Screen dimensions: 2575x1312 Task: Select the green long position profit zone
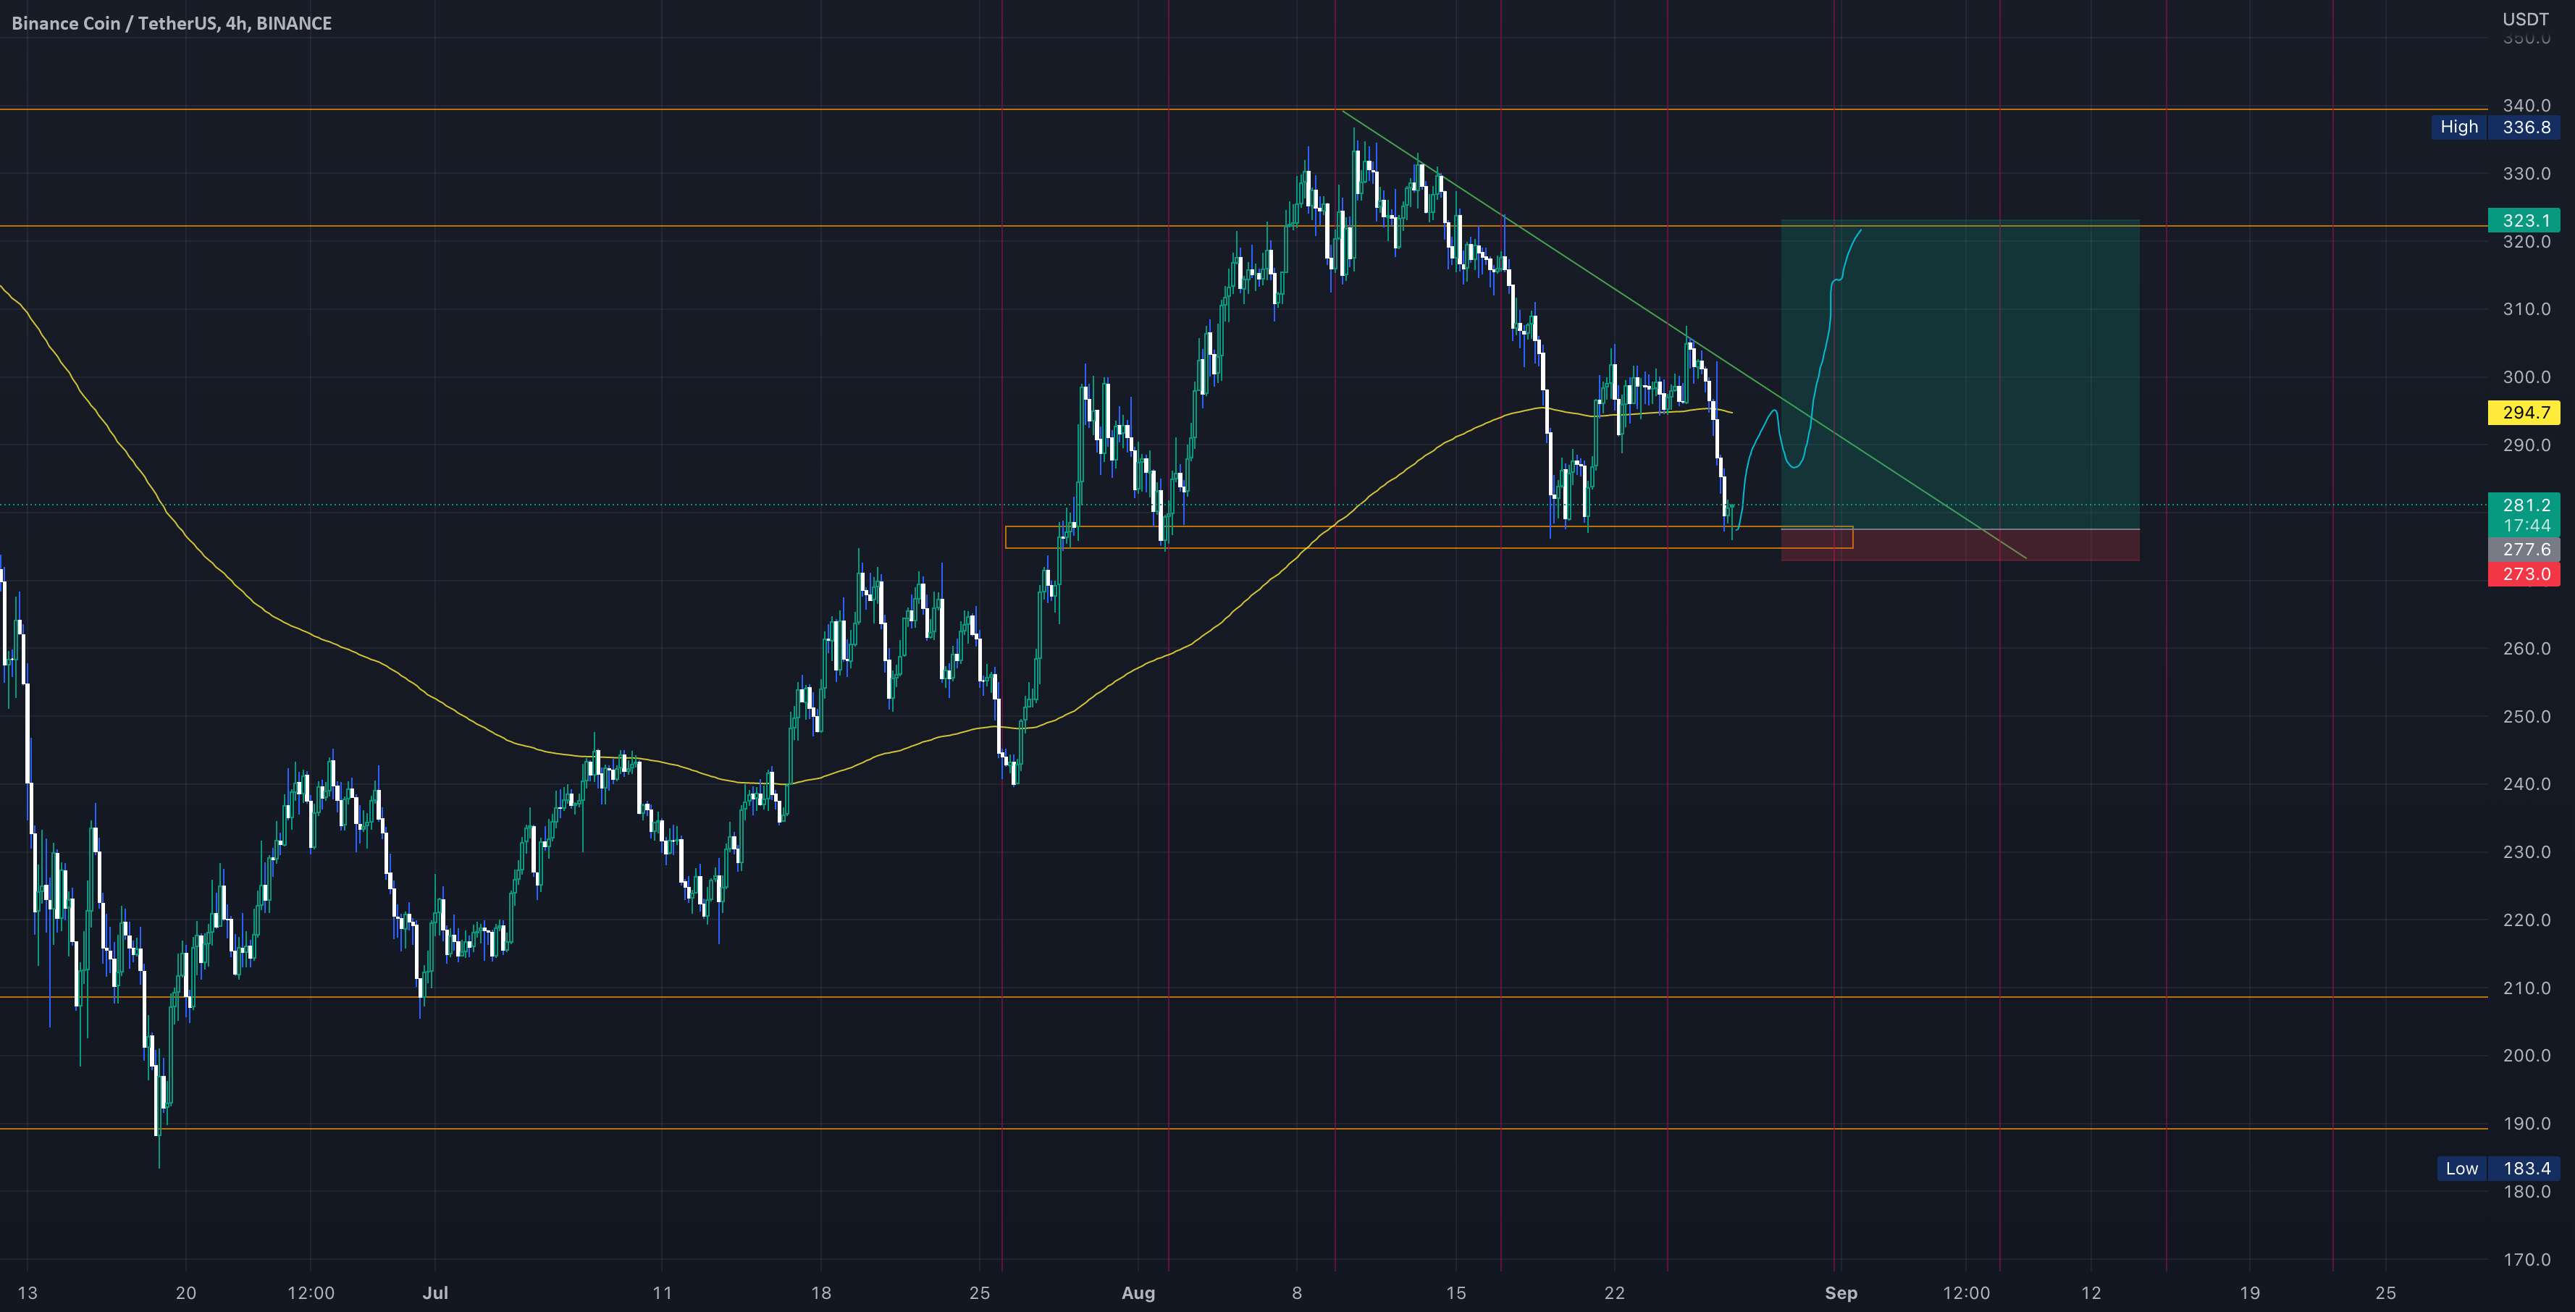tap(1959, 374)
